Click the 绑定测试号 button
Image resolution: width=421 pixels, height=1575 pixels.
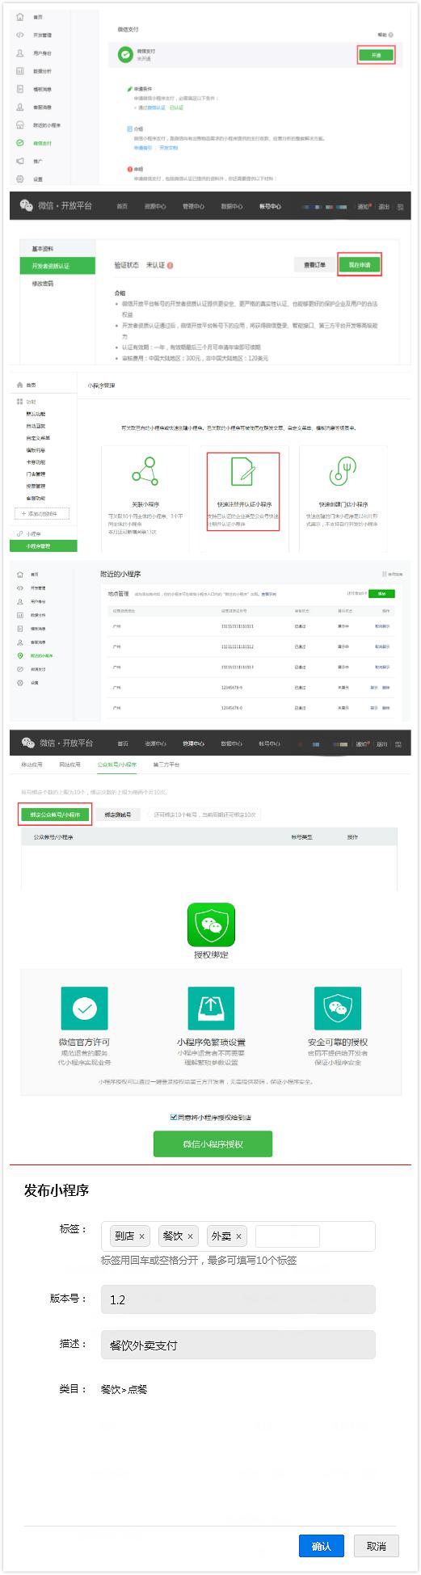click(118, 815)
